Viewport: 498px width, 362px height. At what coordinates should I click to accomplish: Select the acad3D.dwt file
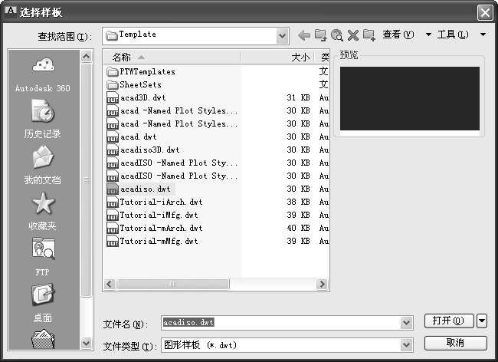143,98
